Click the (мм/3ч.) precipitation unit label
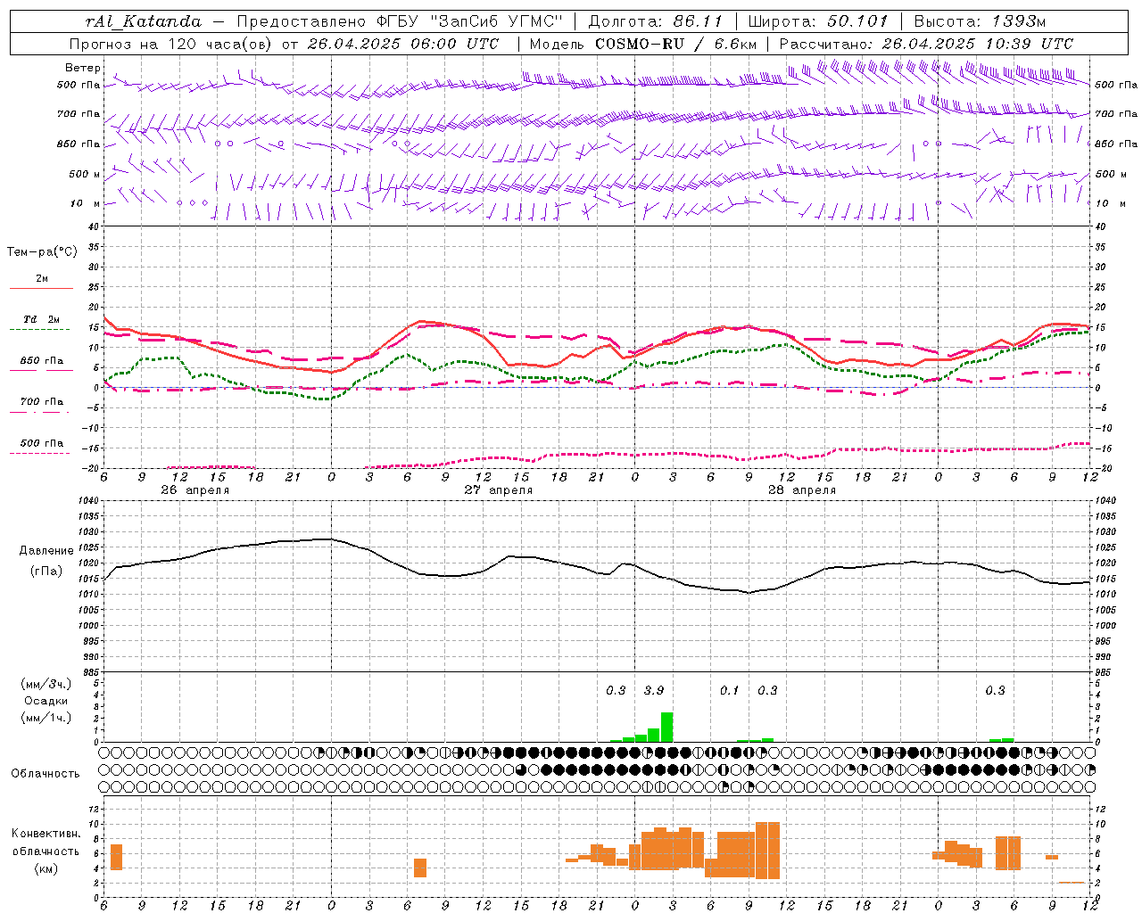Screen dimensions: 1142x913 [46, 684]
